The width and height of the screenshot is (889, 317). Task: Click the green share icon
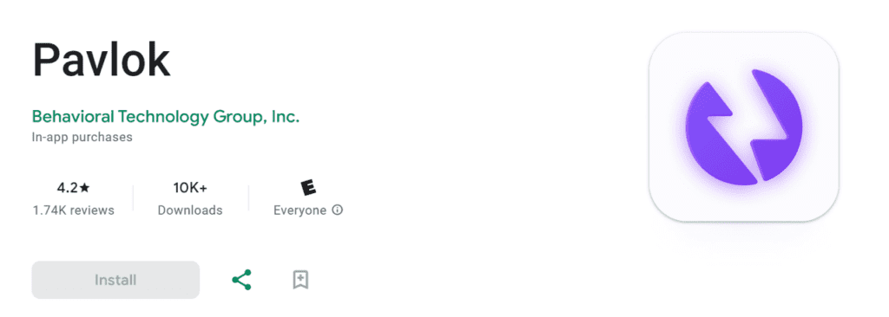tap(241, 280)
